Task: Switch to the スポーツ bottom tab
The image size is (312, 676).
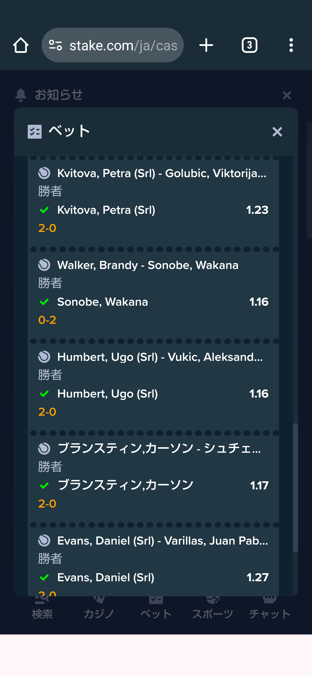Action: [213, 609]
